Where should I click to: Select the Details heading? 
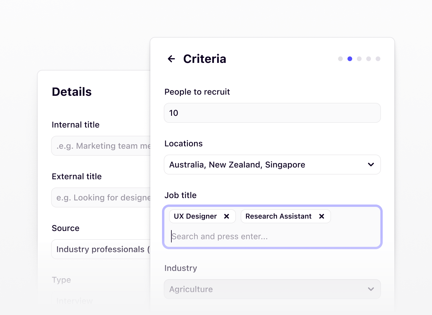[x=72, y=92]
